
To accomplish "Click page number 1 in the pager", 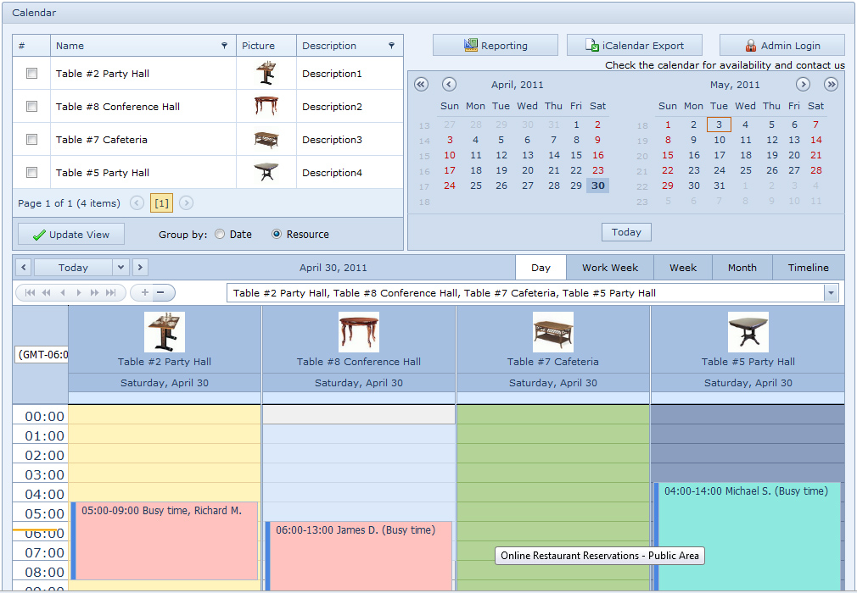I will (x=160, y=203).
